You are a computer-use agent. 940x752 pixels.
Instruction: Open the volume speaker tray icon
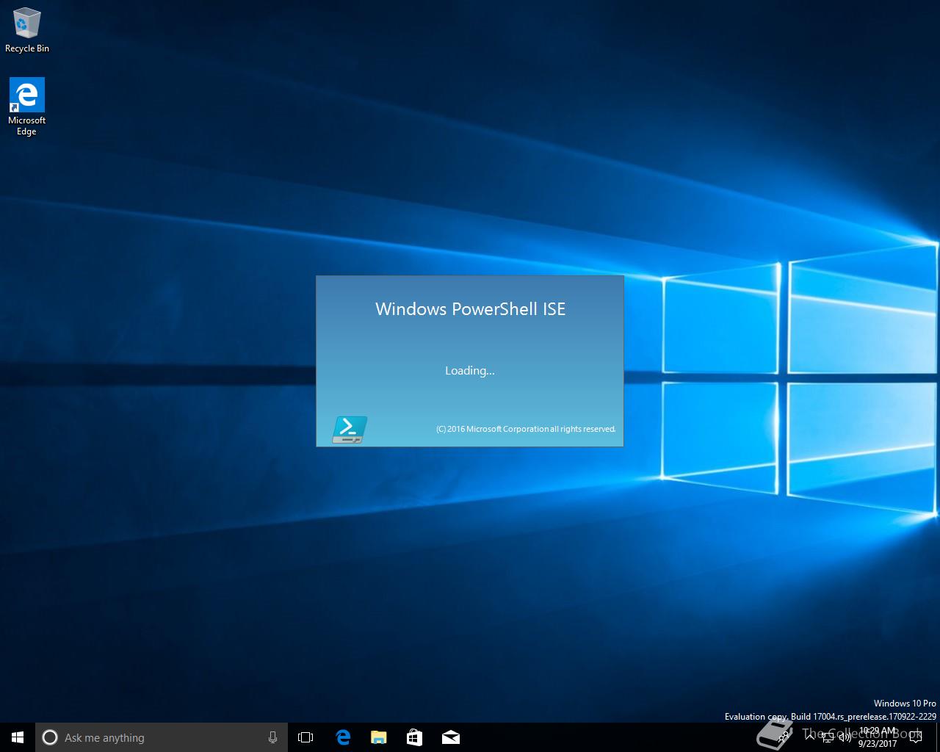click(x=845, y=737)
